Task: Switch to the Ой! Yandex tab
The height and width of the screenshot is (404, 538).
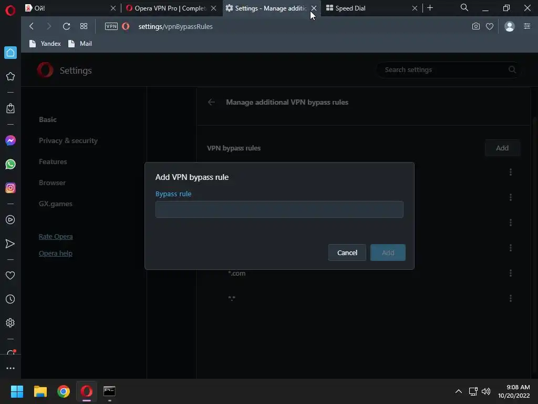Action: coord(70,8)
